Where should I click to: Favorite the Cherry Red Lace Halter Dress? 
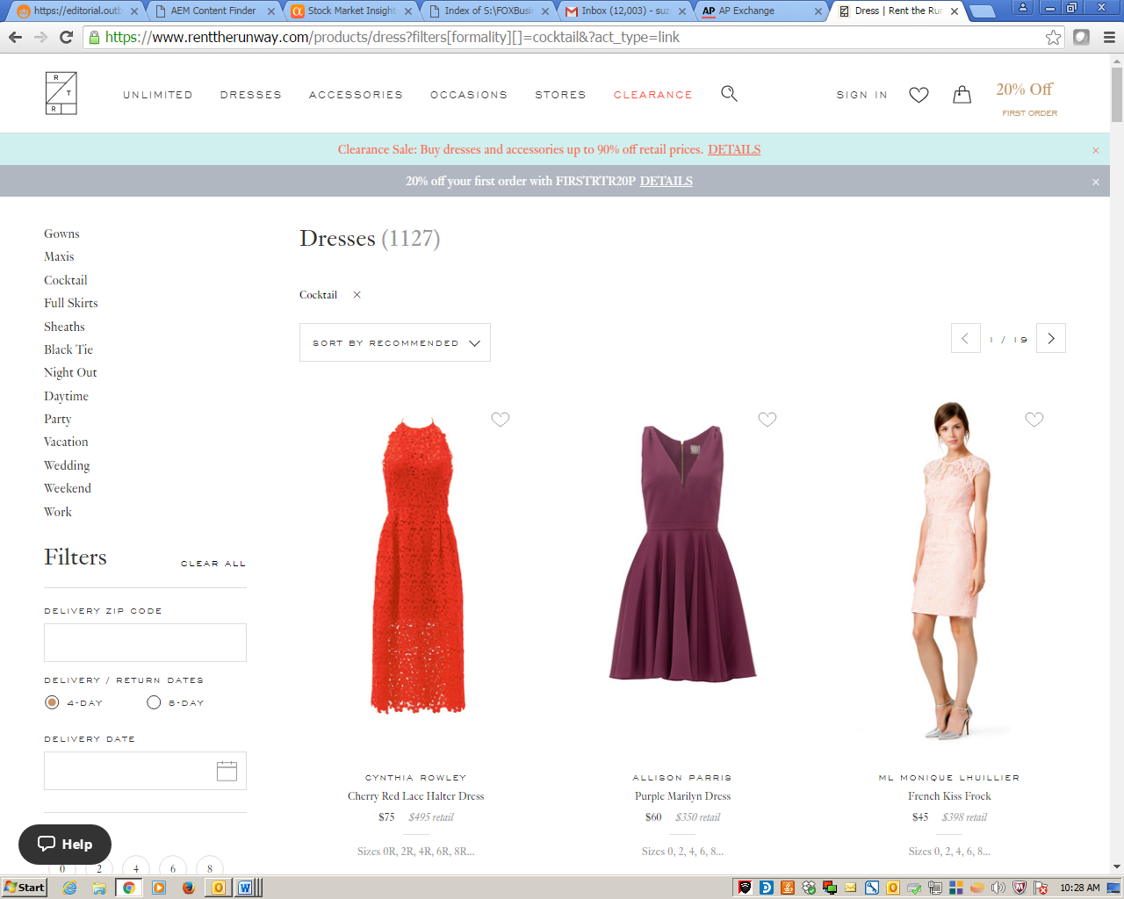tap(501, 420)
